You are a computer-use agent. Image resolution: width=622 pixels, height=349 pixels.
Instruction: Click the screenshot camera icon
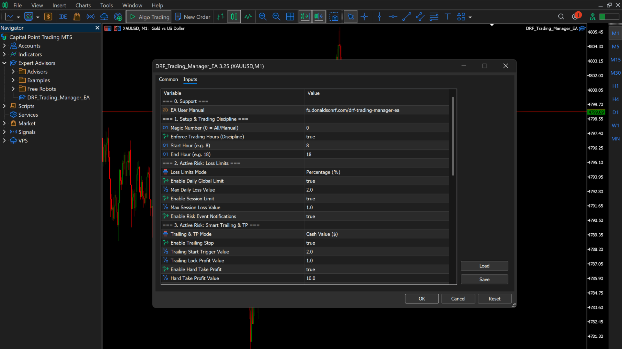click(334, 17)
